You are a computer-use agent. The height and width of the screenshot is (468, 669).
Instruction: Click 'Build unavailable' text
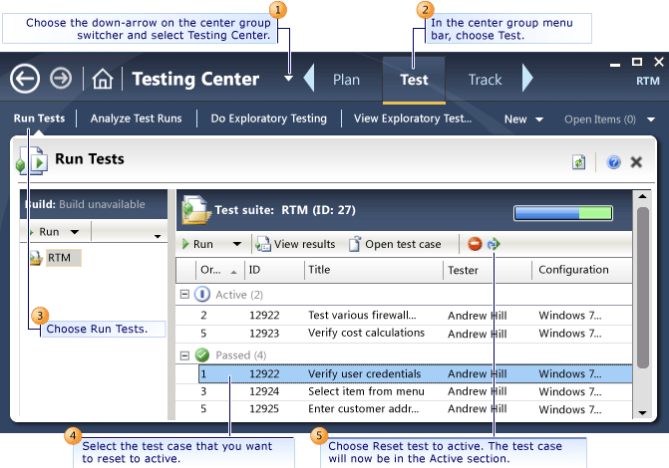(102, 204)
